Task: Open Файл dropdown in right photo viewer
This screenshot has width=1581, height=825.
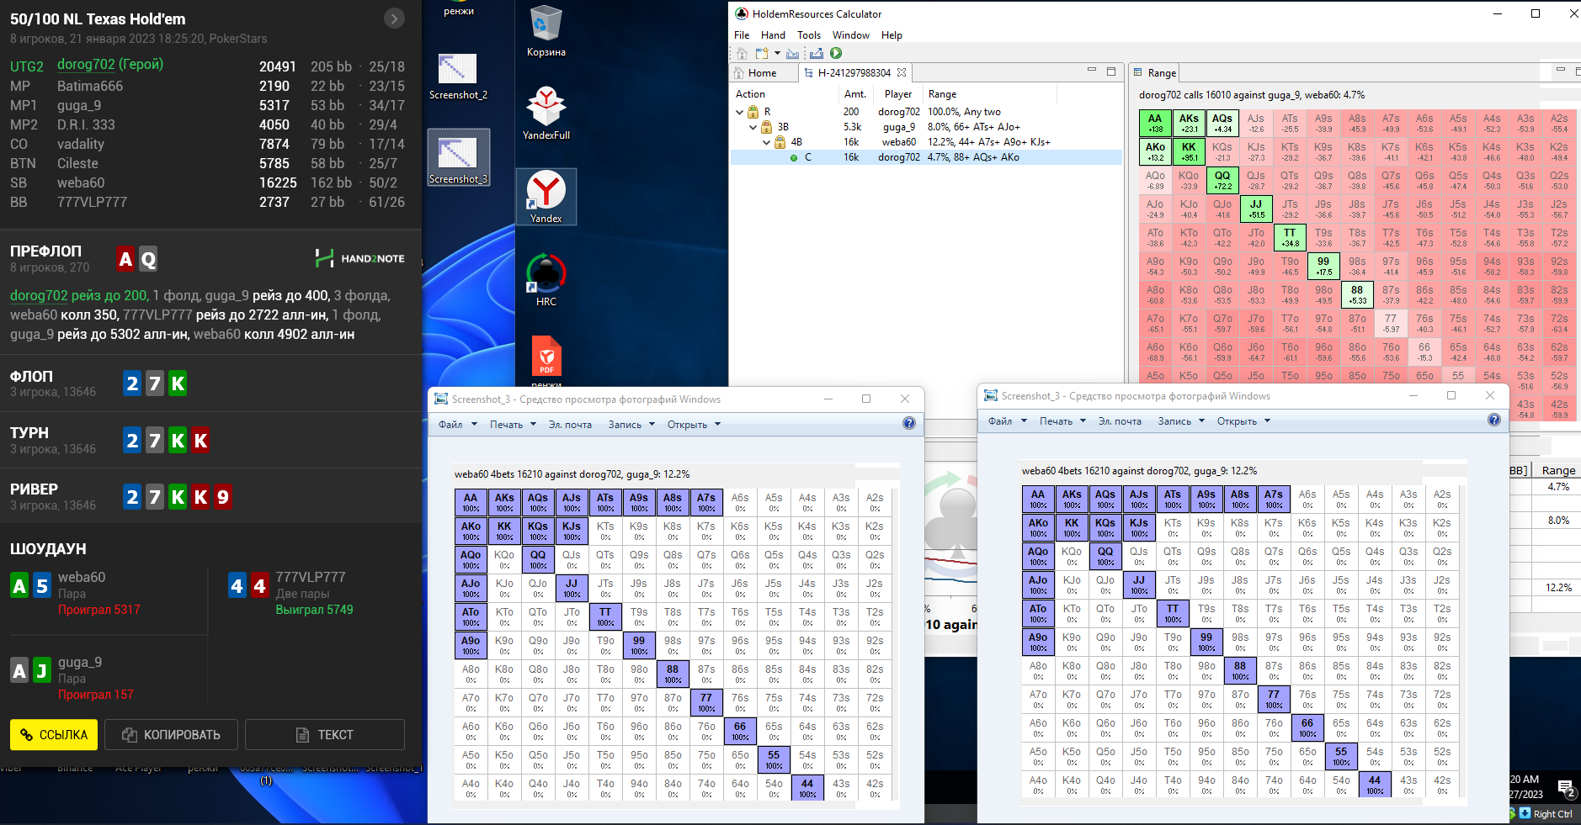Action: [1008, 421]
